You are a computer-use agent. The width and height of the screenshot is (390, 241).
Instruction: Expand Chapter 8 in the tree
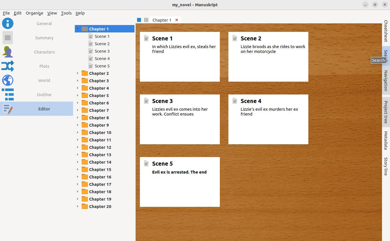(x=77, y=118)
